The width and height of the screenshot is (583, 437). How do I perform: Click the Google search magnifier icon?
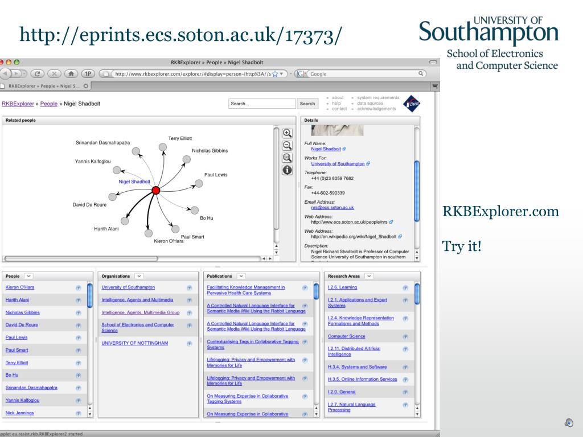pos(421,73)
